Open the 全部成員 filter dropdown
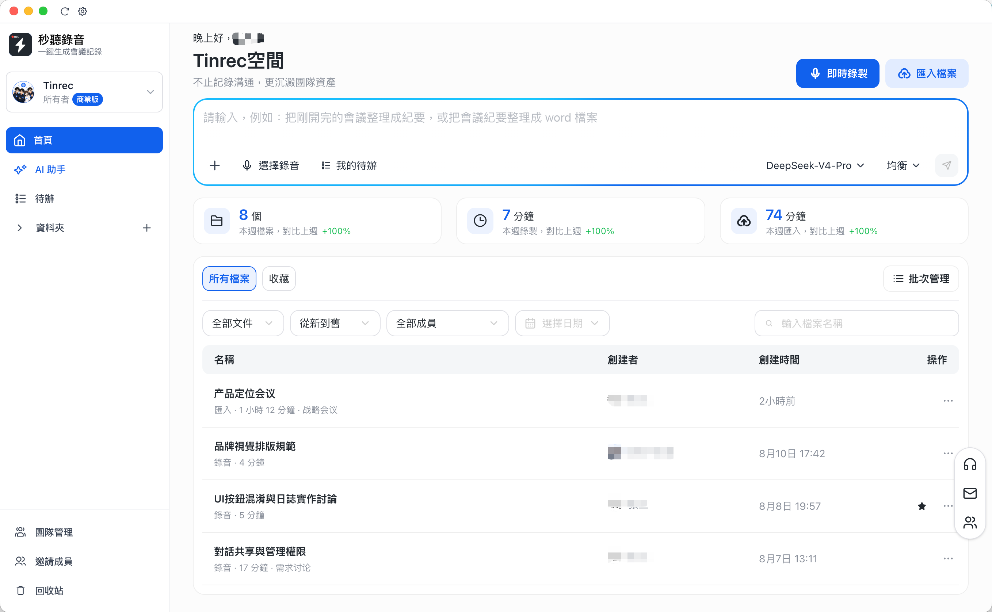Viewport: 992px width, 612px height. coord(447,323)
